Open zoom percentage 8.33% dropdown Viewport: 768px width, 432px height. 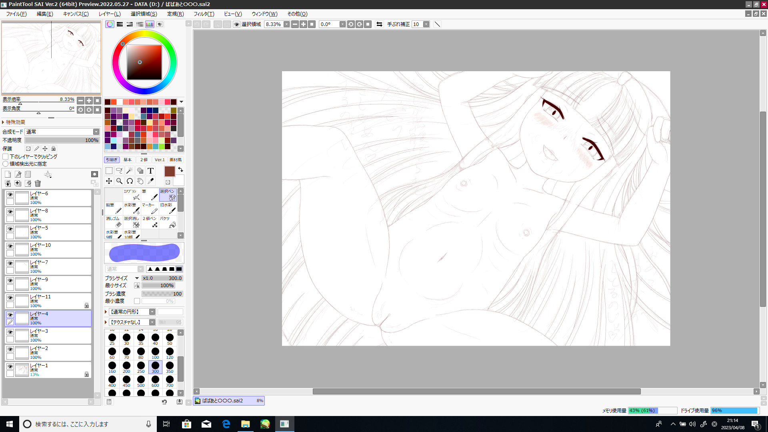286,24
